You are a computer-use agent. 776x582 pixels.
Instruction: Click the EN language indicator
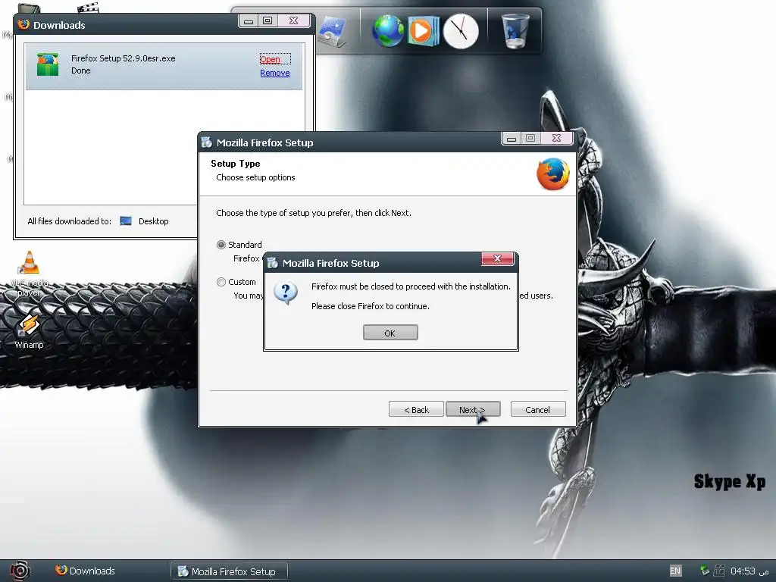pyautogui.click(x=675, y=571)
